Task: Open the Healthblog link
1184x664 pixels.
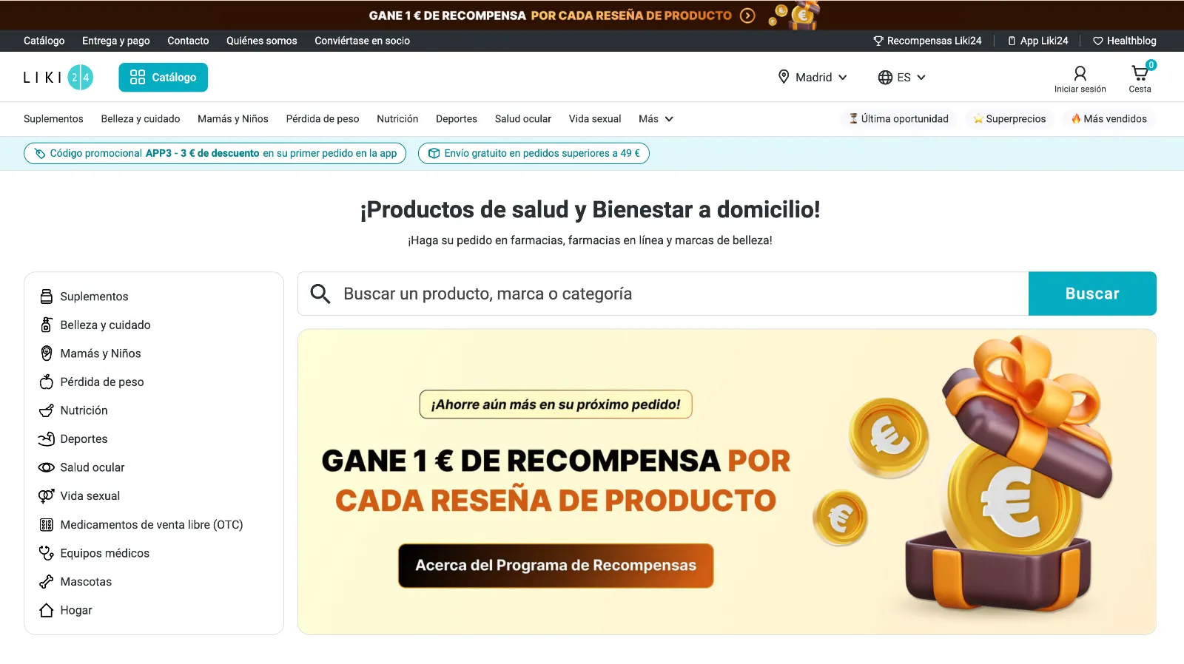Action: pyautogui.click(x=1125, y=41)
